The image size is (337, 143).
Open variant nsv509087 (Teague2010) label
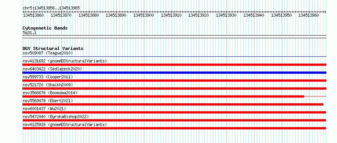click(48, 53)
